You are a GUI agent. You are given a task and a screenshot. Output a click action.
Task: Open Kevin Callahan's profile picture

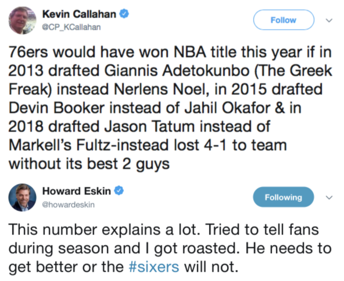tap(23, 20)
